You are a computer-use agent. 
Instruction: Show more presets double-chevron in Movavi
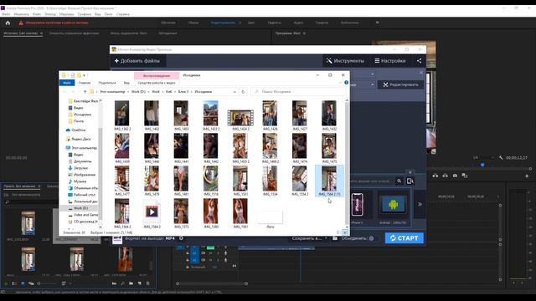pos(420,204)
